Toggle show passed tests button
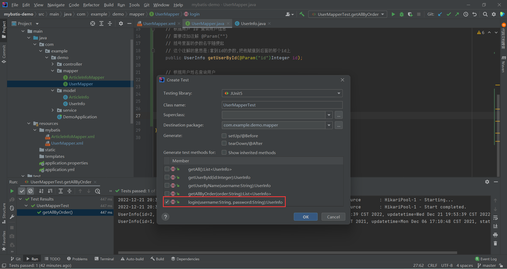The height and width of the screenshot is (269, 507). pos(22,191)
